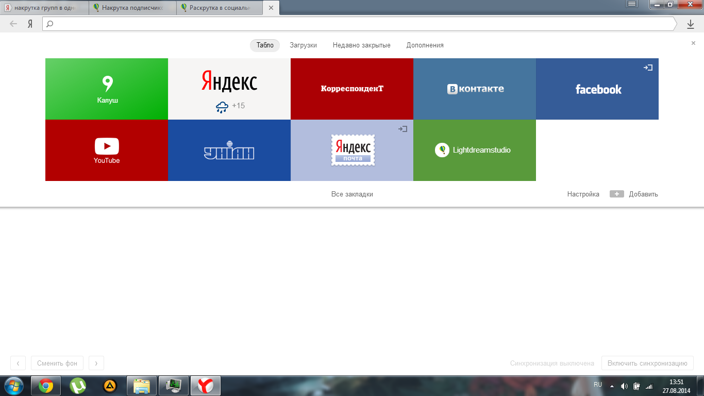Screen dimensions: 704x396
Task: Click the login icon on facebook tile
Action: tap(648, 68)
